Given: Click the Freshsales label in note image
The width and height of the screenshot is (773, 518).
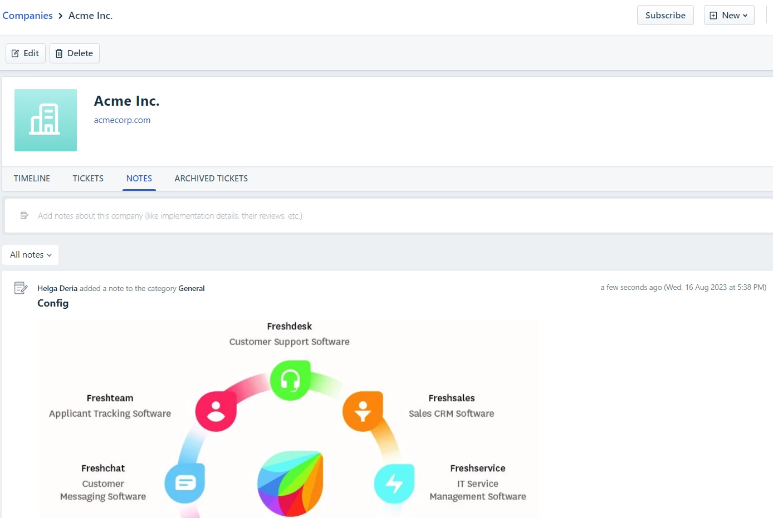Looking at the screenshot, I should (452, 398).
